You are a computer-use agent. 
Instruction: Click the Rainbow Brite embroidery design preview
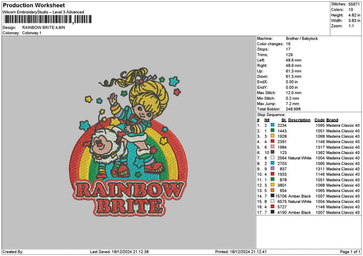(x=128, y=142)
